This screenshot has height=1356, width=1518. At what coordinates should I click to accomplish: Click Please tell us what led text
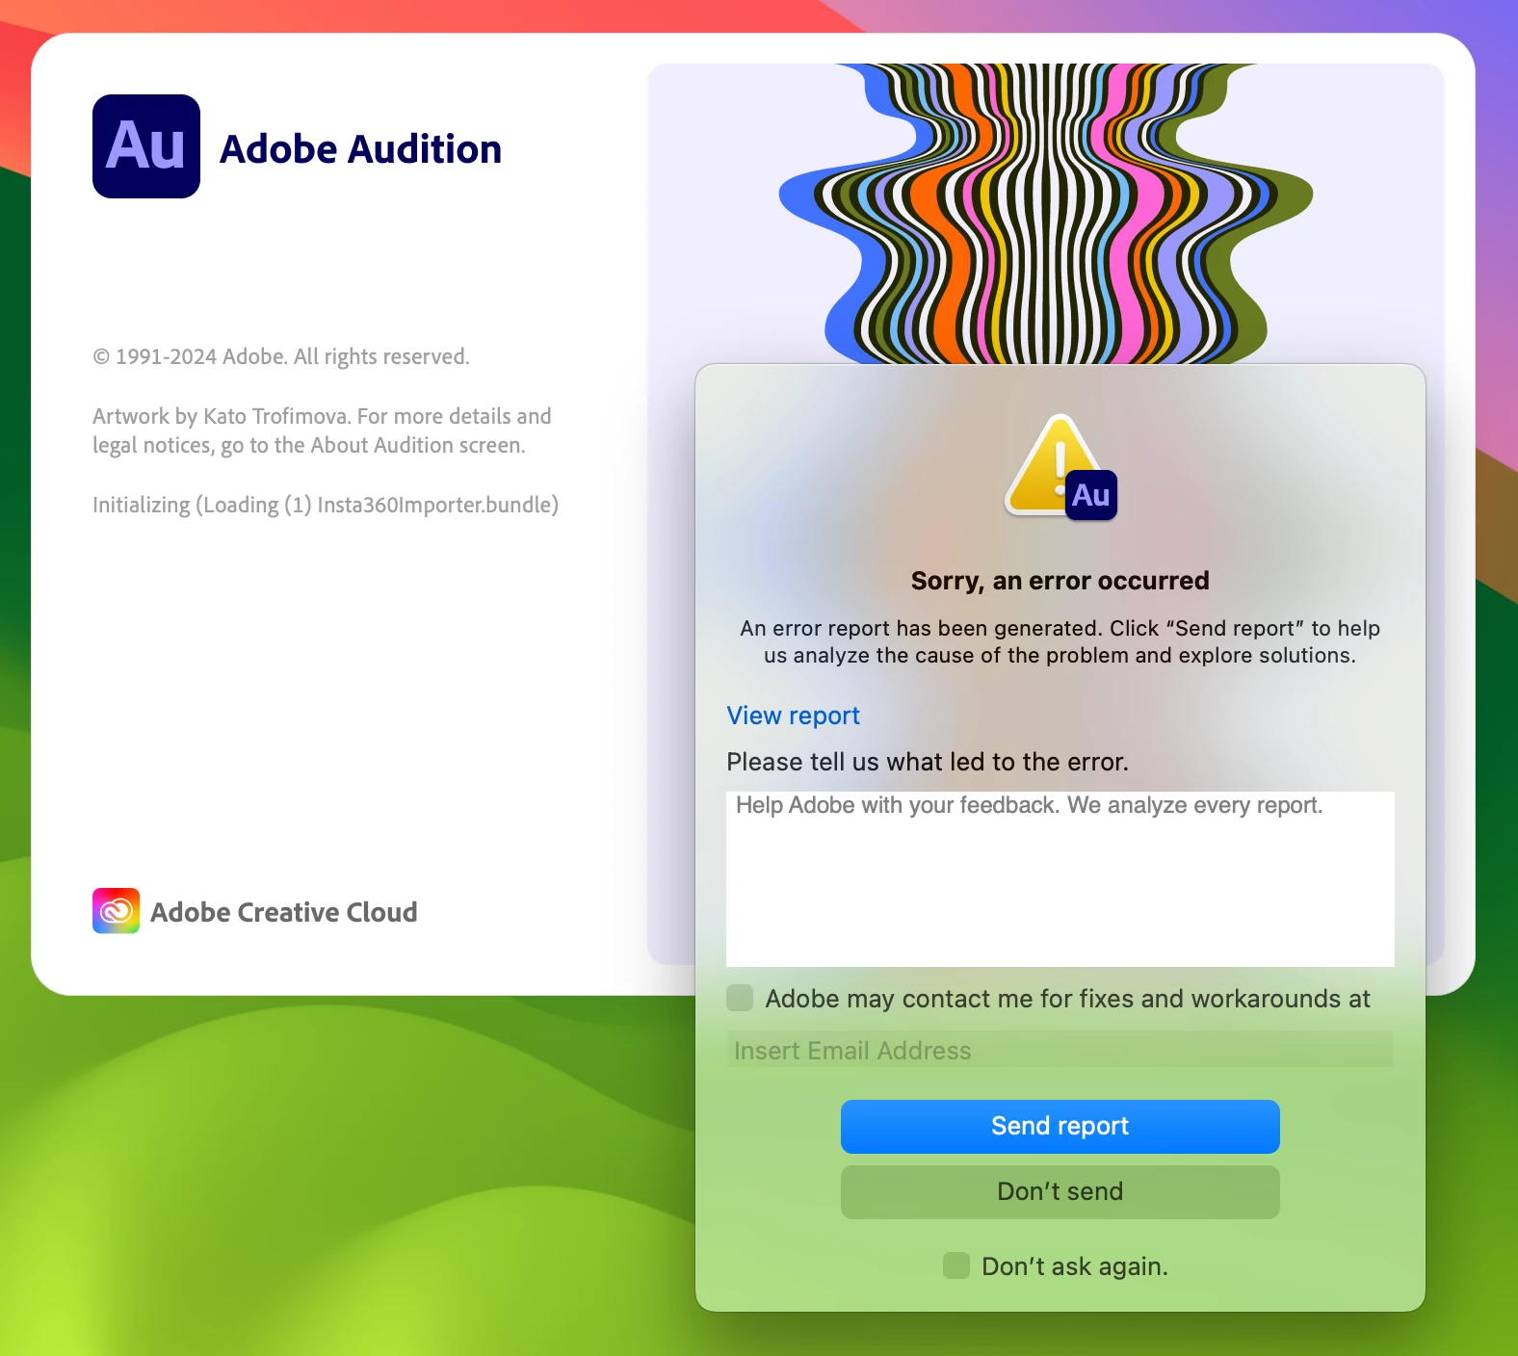click(x=928, y=762)
